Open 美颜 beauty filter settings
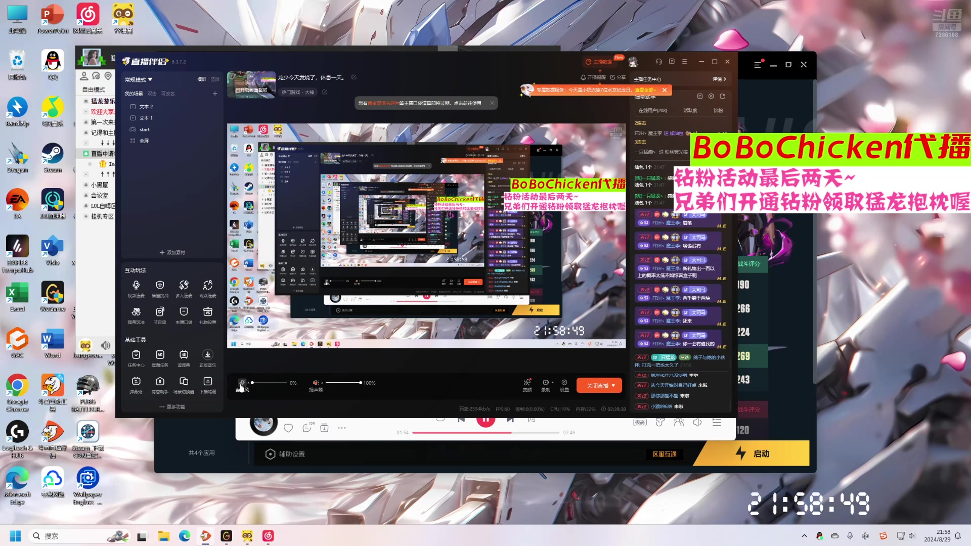This screenshot has height=546, width=971. [x=527, y=385]
